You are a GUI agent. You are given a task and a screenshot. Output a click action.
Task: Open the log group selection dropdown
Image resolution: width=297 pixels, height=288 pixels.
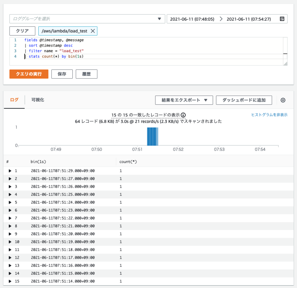click(x=87, y=19)
